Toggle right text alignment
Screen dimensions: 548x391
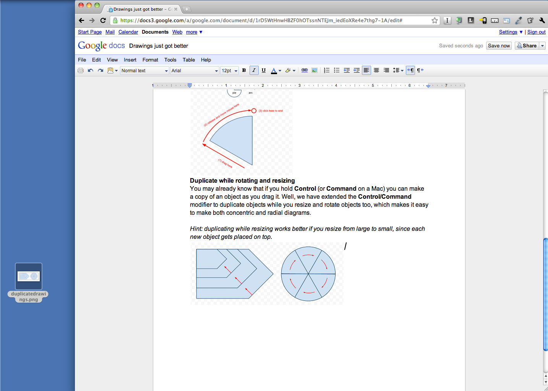(x=386, y=70)
